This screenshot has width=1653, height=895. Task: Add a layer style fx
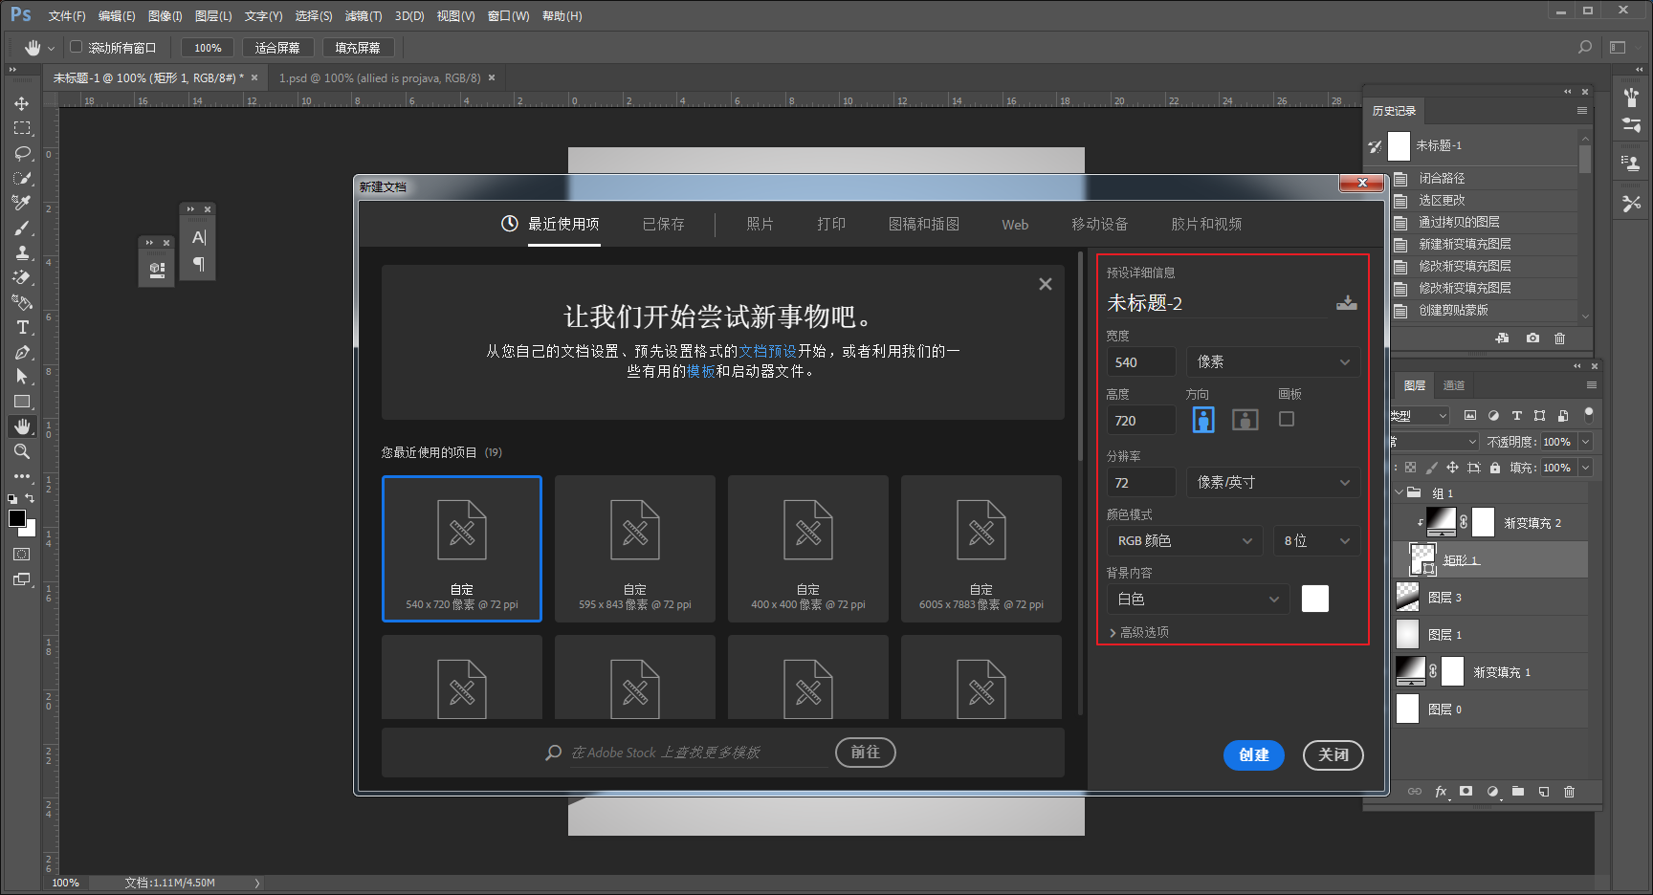pos(1441,792)
